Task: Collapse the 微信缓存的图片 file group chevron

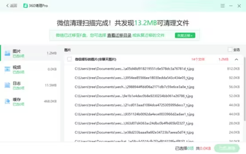Action: coord(236,59)
